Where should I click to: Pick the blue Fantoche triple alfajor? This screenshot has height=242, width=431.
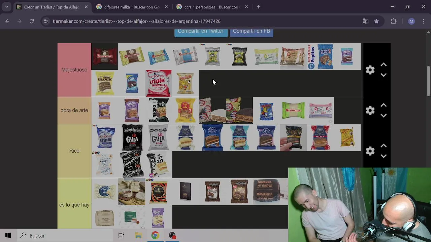coord(105,137)
